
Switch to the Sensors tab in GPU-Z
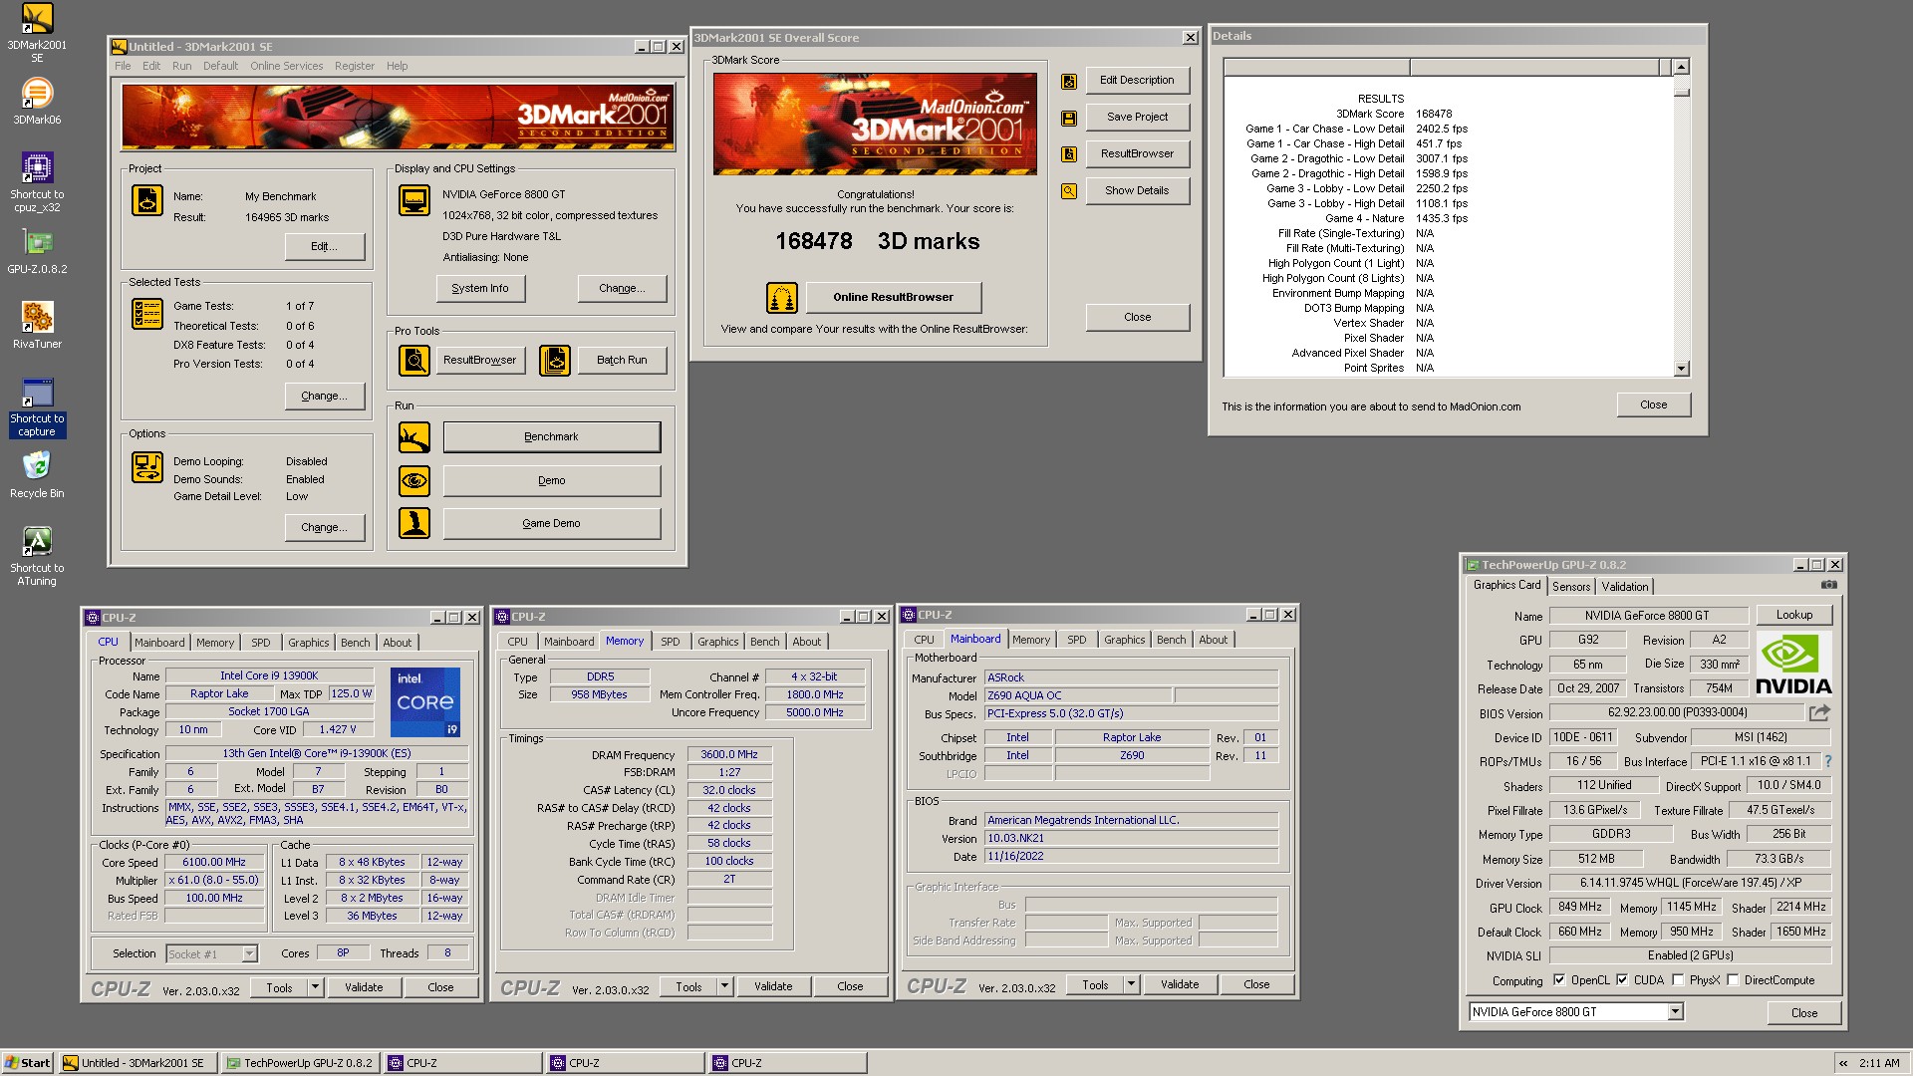[x=1571, y=587]
